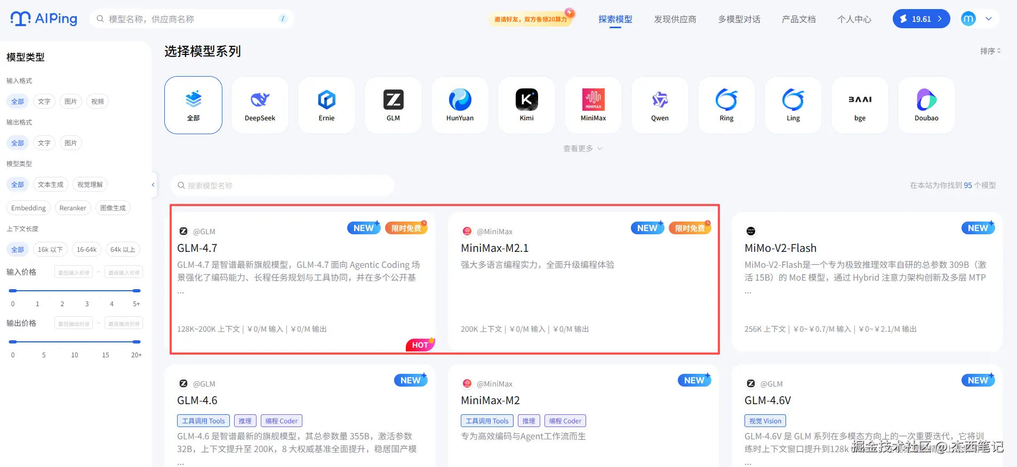
Task: Select 64k 以上 context length filter
Action: coord(123,249)
